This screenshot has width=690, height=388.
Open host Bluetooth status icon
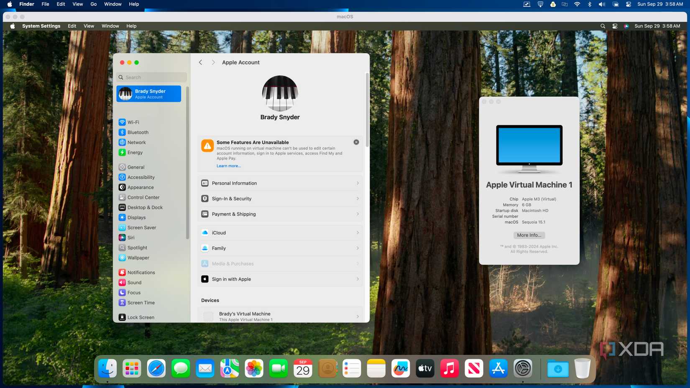[x=590, y=4]
